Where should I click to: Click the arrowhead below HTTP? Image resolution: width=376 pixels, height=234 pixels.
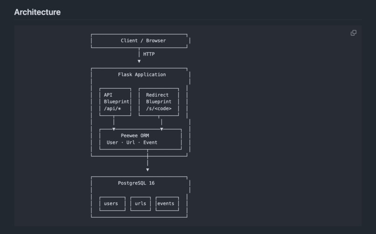coord(139,61)
